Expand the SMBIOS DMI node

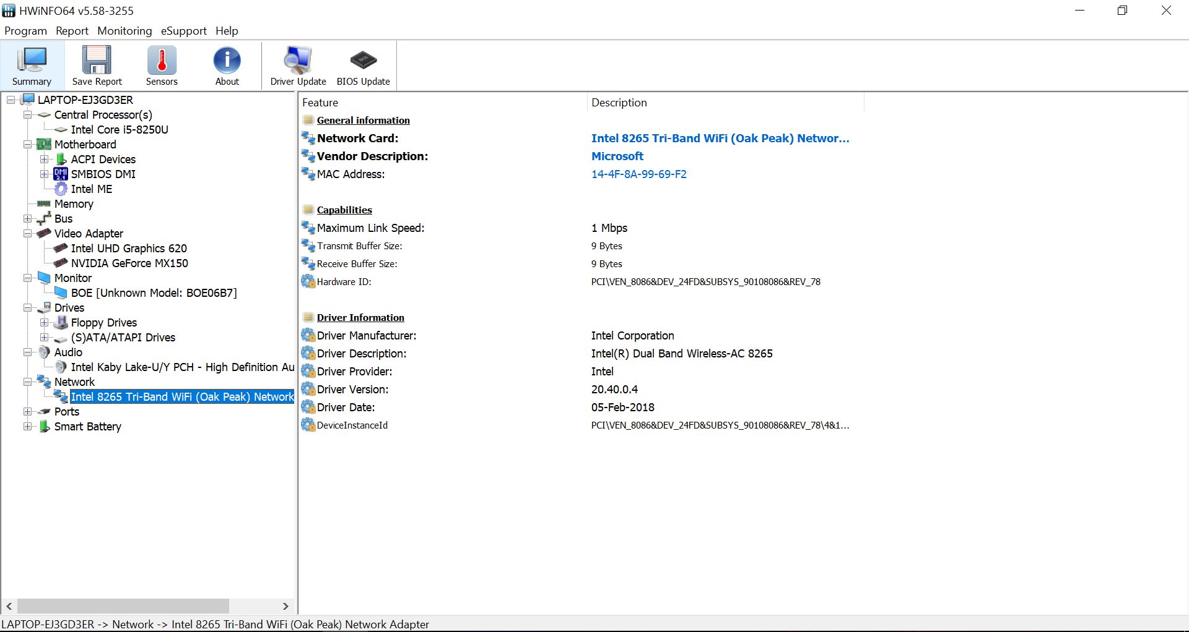[44, 174]
